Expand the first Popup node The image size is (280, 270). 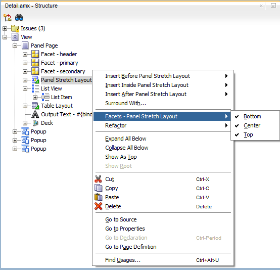coord(15,131)
